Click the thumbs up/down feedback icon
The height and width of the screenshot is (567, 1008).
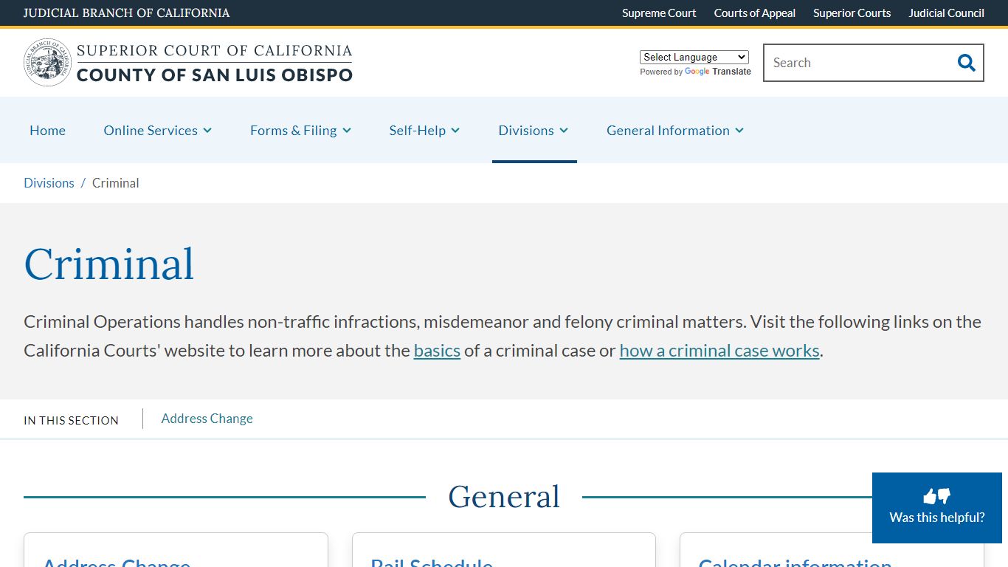click(x=937, y=496)
